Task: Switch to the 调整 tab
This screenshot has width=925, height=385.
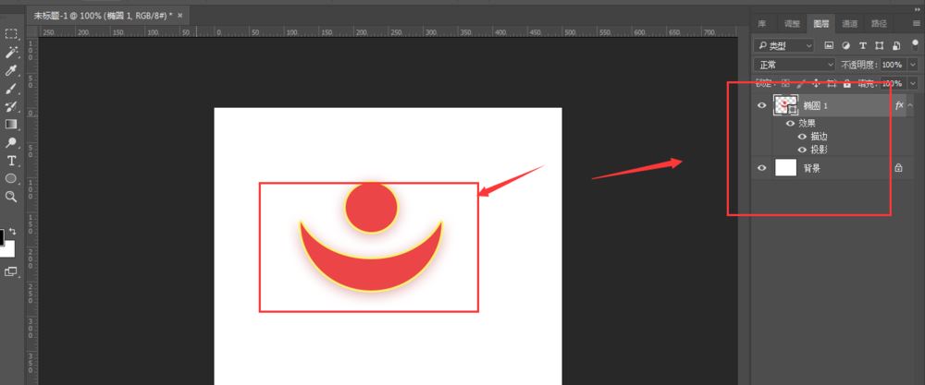Action: [793, 24]
